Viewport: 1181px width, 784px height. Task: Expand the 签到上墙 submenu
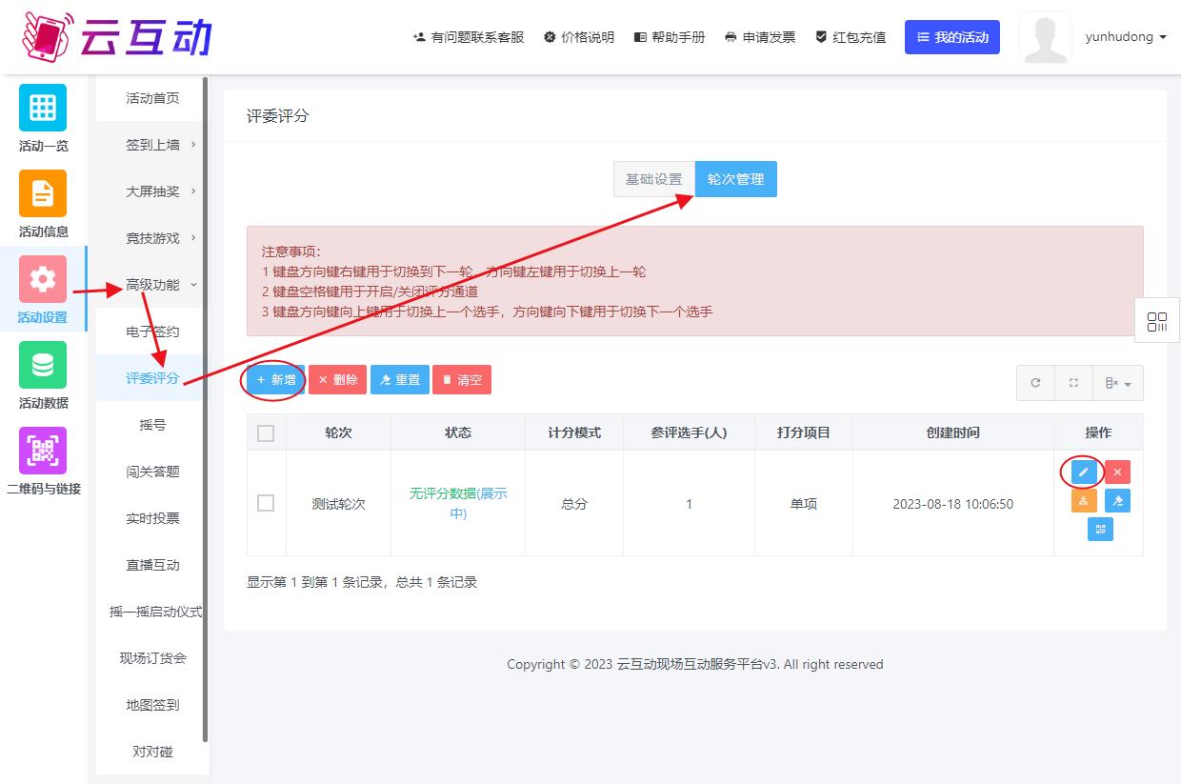pyautogui.click(x=153, y=145)
